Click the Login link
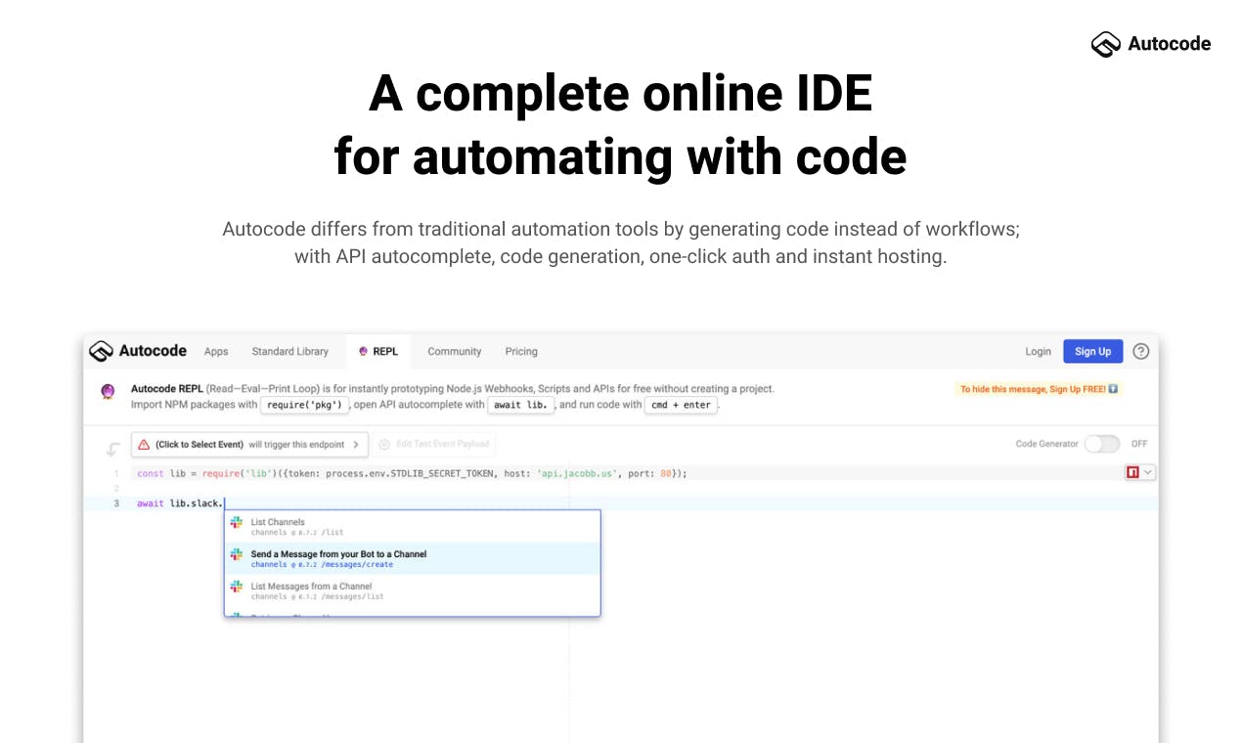This screenshot has height=743, width=1242. [x=1038, y=352]
